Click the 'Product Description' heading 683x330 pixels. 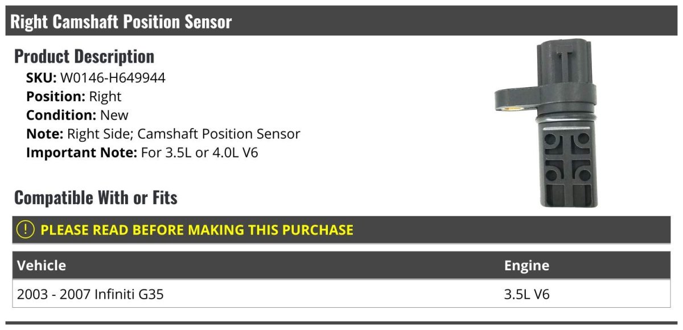coord(84,56)
